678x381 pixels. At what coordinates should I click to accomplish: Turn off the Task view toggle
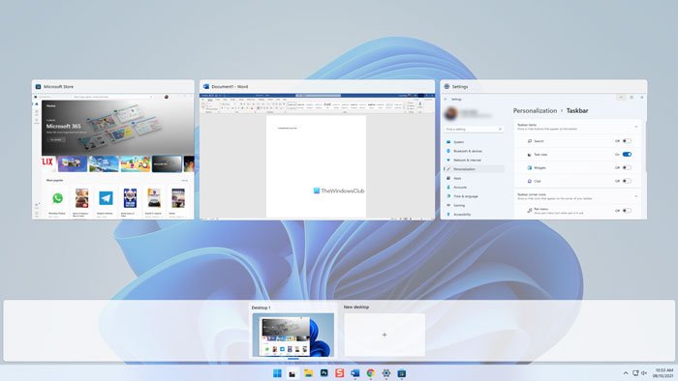(627, 154)
